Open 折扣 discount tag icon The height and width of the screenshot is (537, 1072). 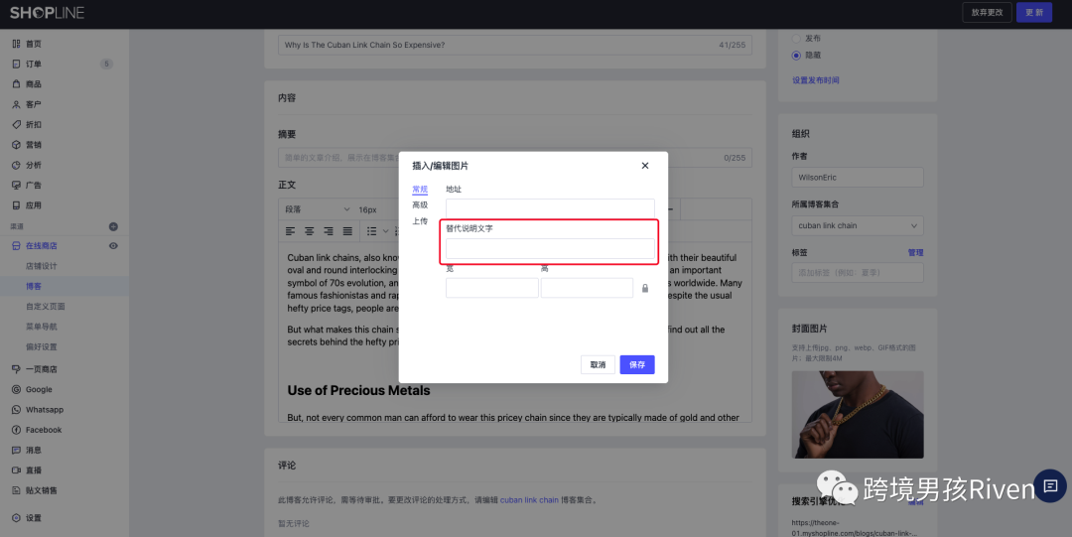[x=16, y=124]
